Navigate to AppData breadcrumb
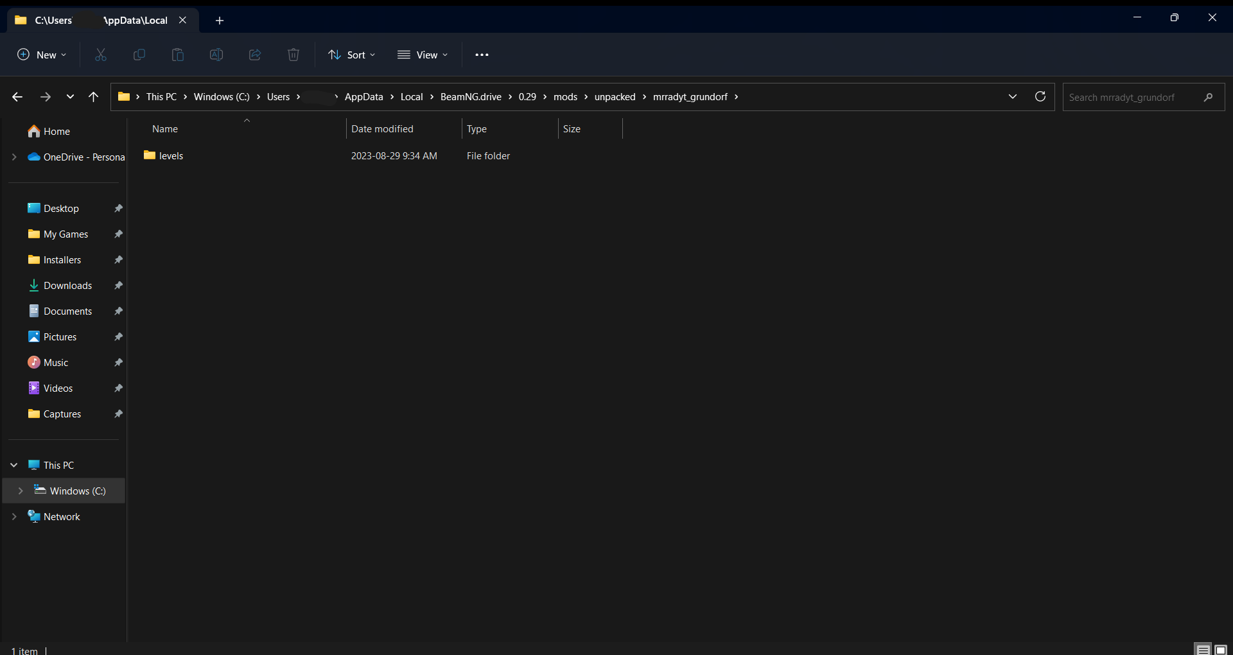The height and width of the screenshot is (655, 1233). coord(364,97)
